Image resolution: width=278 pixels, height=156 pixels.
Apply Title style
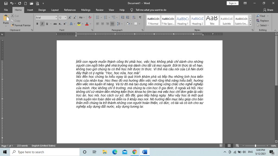pos(212,21)
